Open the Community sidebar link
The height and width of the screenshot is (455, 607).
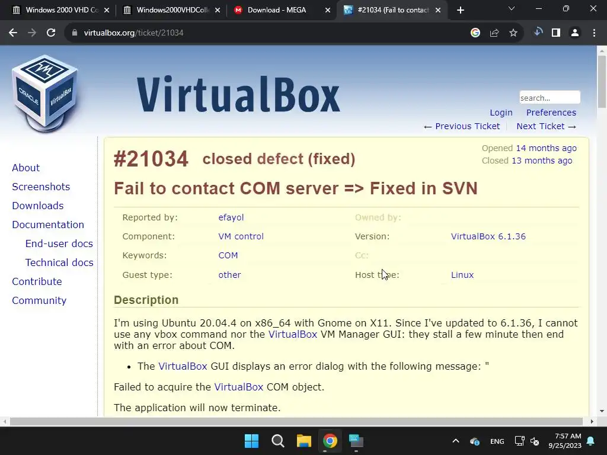click(39, 300)
